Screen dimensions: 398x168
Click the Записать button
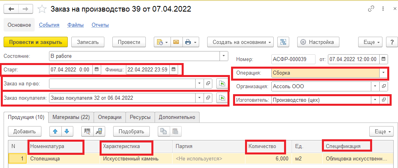click(88, 42)
